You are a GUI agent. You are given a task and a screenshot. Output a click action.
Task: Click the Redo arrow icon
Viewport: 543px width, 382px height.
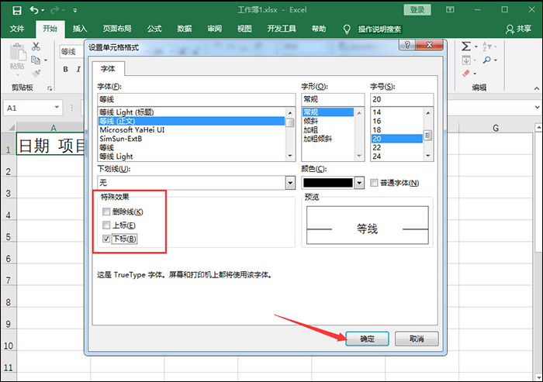point(55,10)
